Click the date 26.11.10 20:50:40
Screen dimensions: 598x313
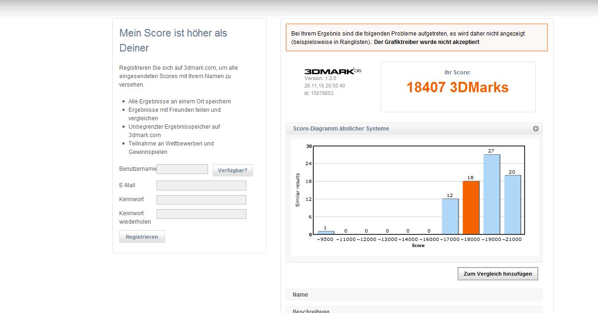point(324,86)
